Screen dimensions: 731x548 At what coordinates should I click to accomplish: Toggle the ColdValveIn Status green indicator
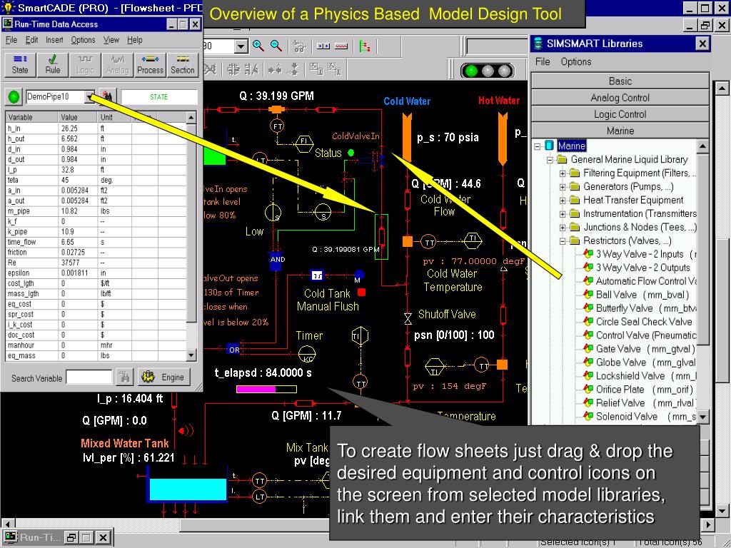click(x=351, y=153)
